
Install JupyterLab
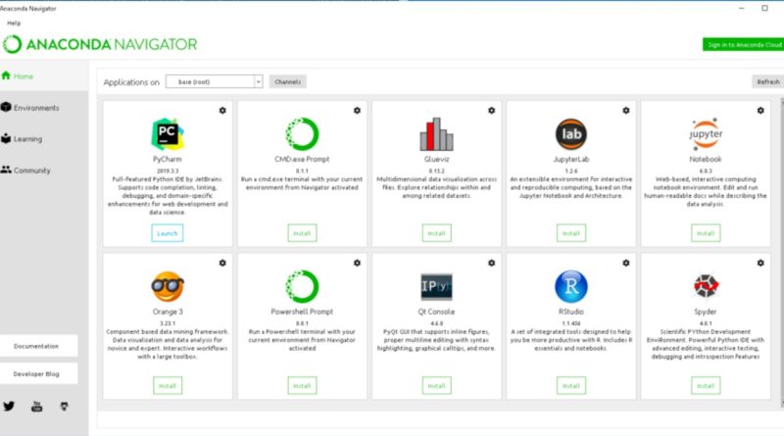571,233
